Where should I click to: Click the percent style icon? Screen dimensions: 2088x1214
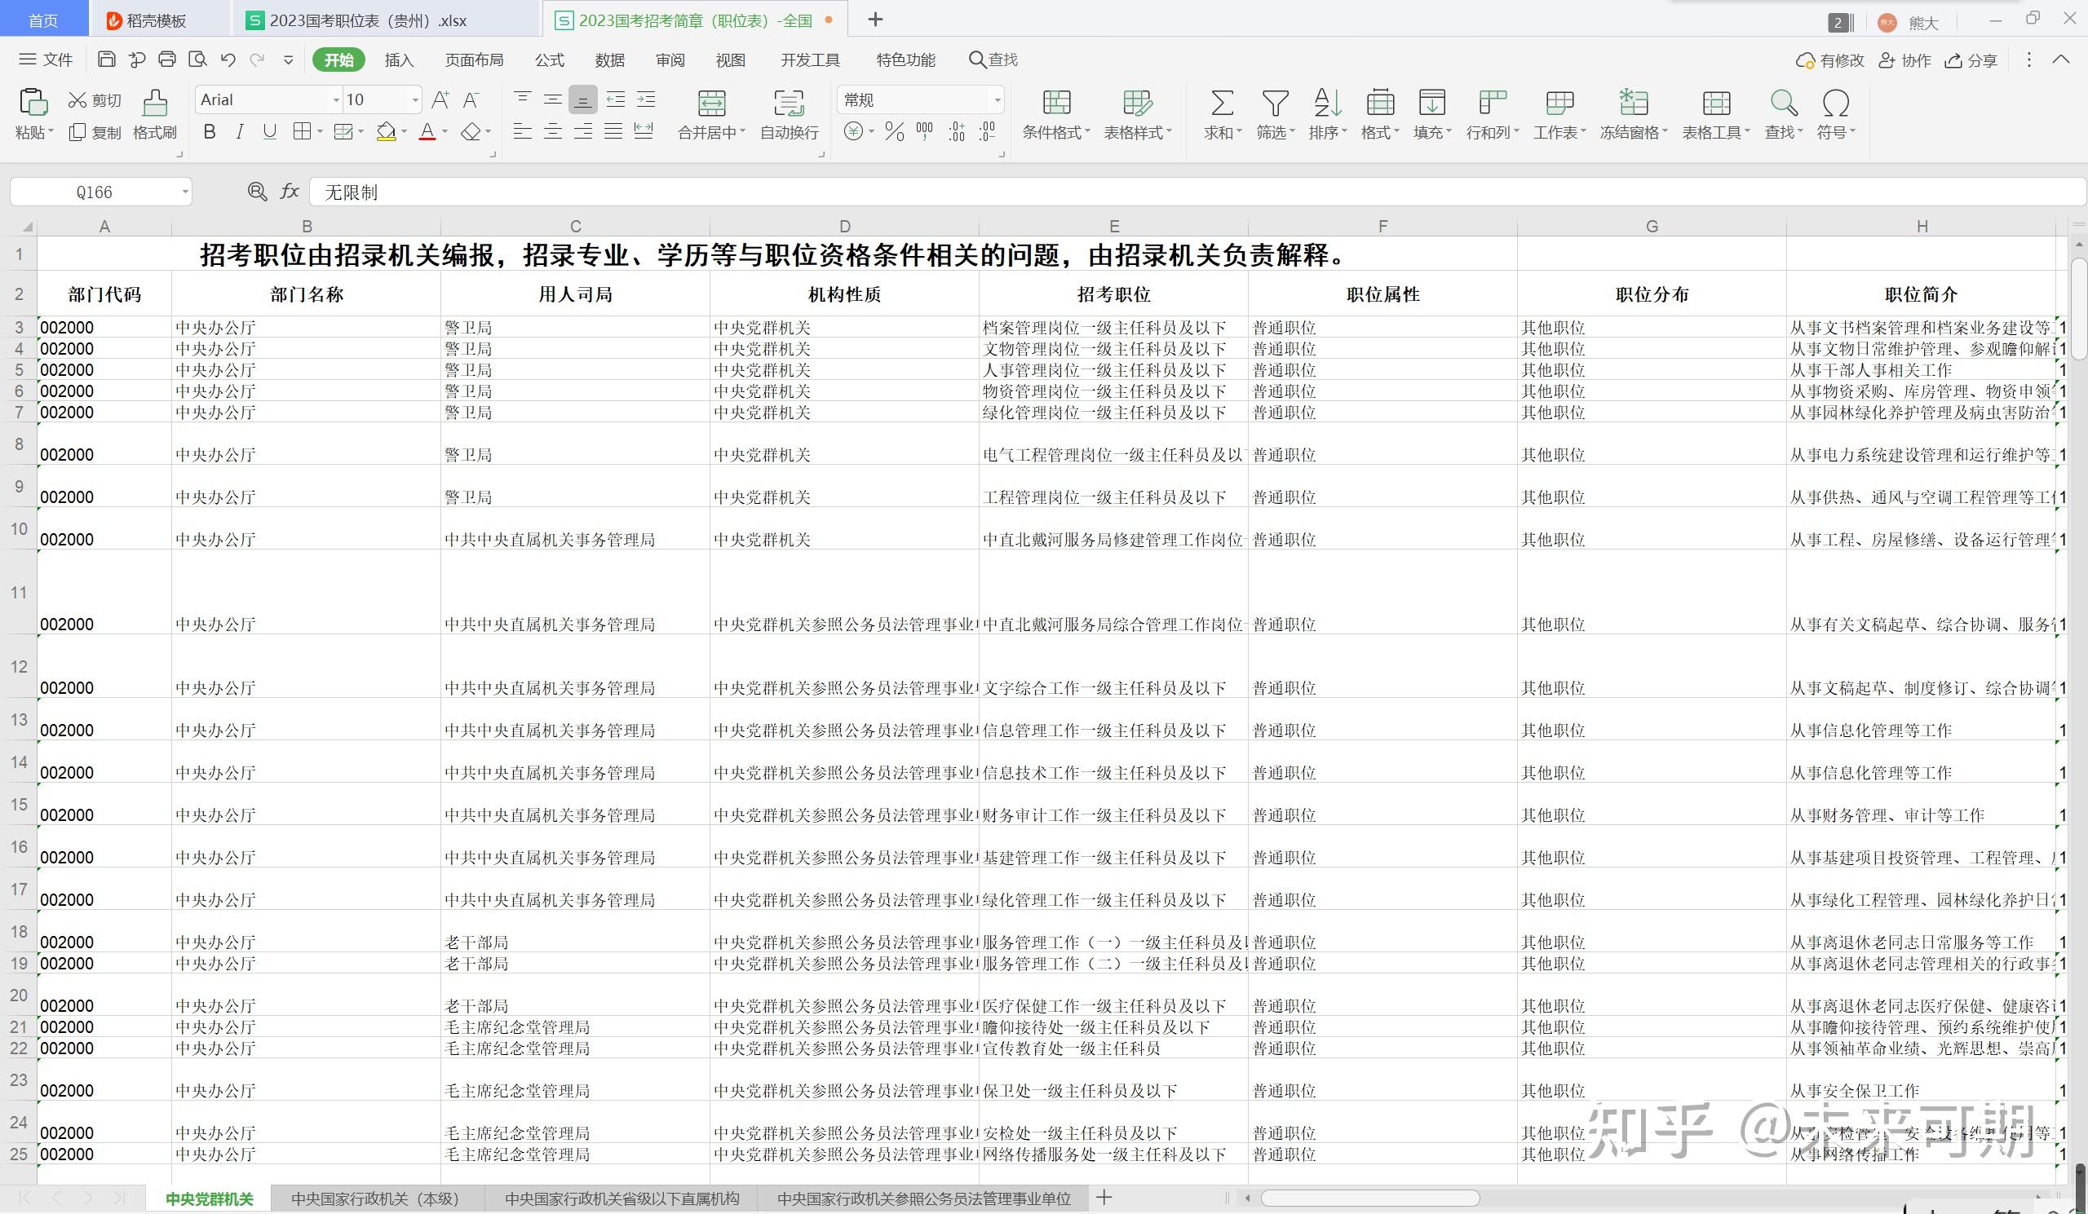click(x=895, y=131)
